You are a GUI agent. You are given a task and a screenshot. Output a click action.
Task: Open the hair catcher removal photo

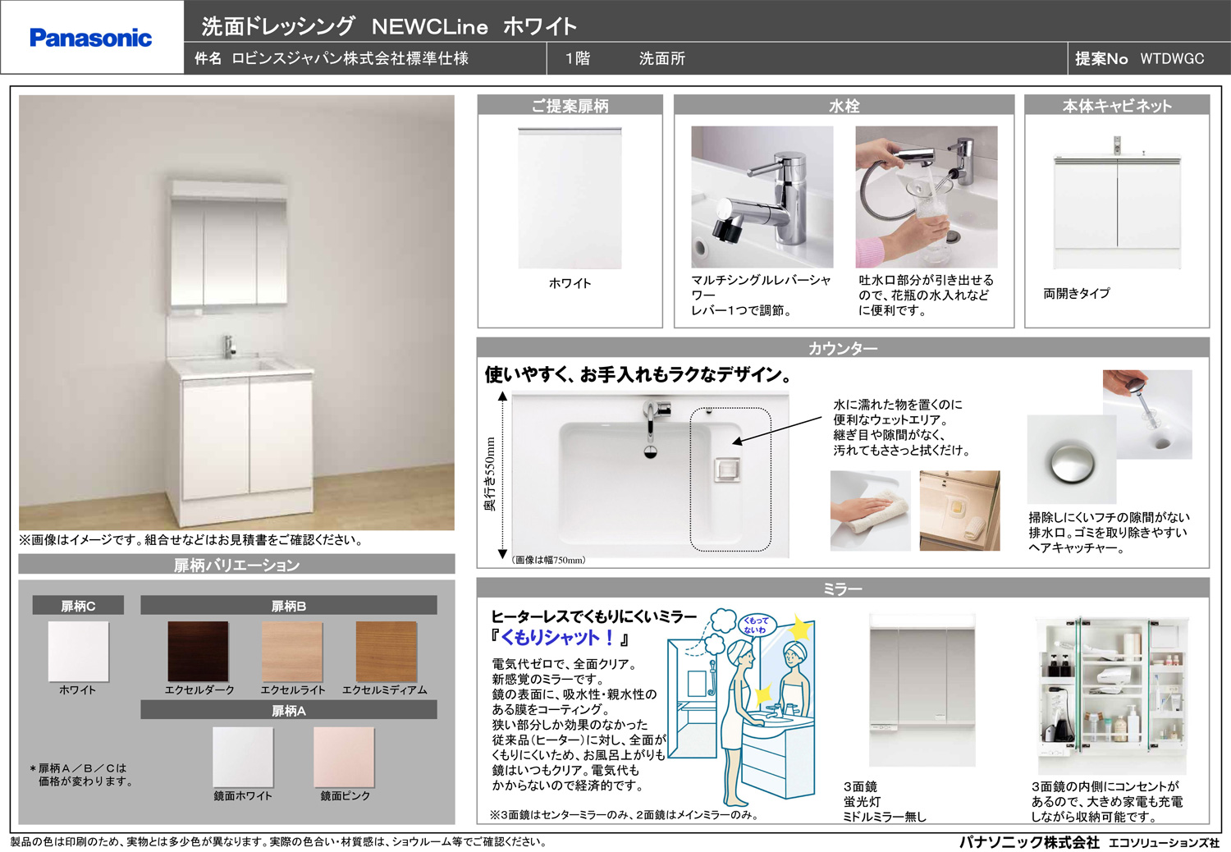click(x=1147, y=414)
